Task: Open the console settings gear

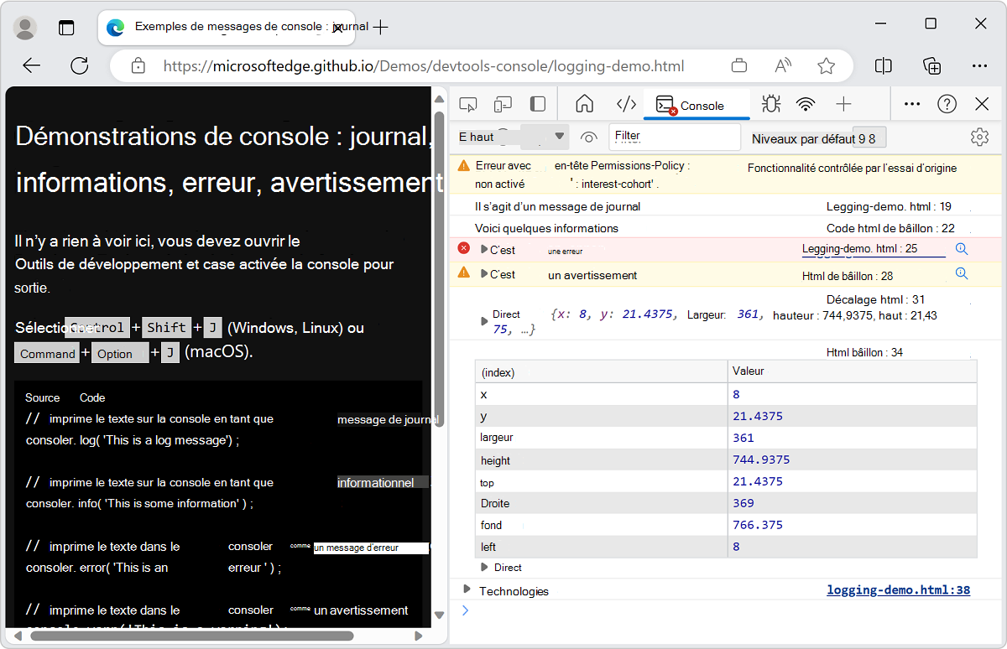Action: 979,136
